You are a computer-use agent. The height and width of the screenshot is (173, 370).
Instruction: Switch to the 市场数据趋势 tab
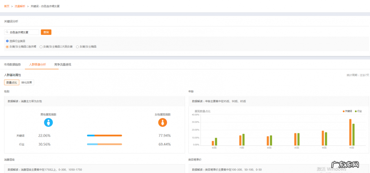click(x=12, y=65)
